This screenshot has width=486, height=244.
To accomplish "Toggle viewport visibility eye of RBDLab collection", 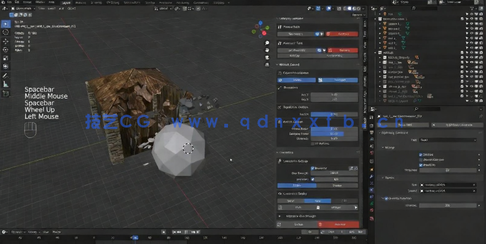I will coord(471,53).
